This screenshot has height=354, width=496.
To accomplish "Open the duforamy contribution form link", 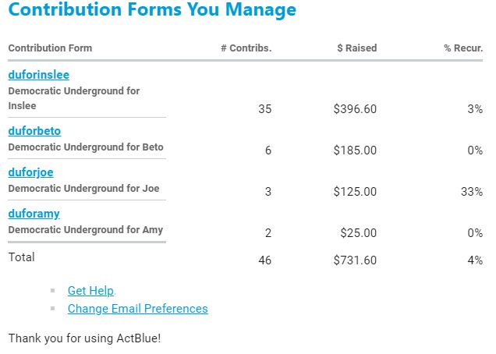I will [x=34, y=213].
